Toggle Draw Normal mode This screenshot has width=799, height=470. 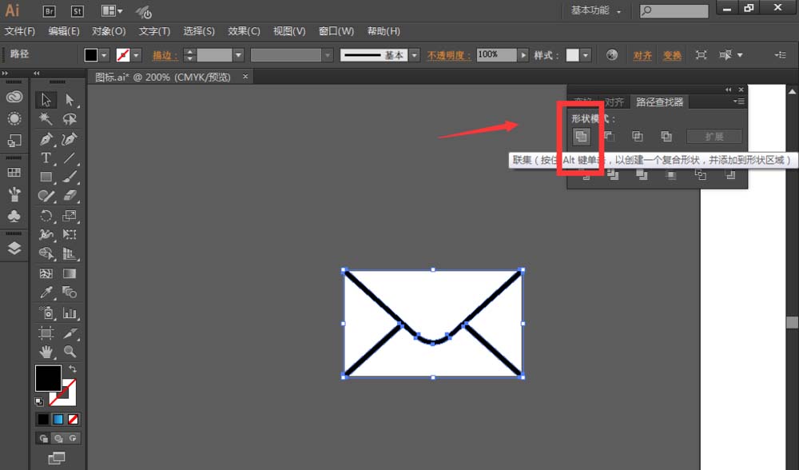click(44, 438)
